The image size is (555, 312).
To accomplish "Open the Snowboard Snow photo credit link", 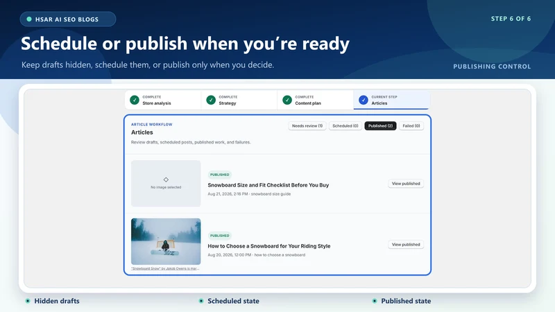I will pos(165,268).
